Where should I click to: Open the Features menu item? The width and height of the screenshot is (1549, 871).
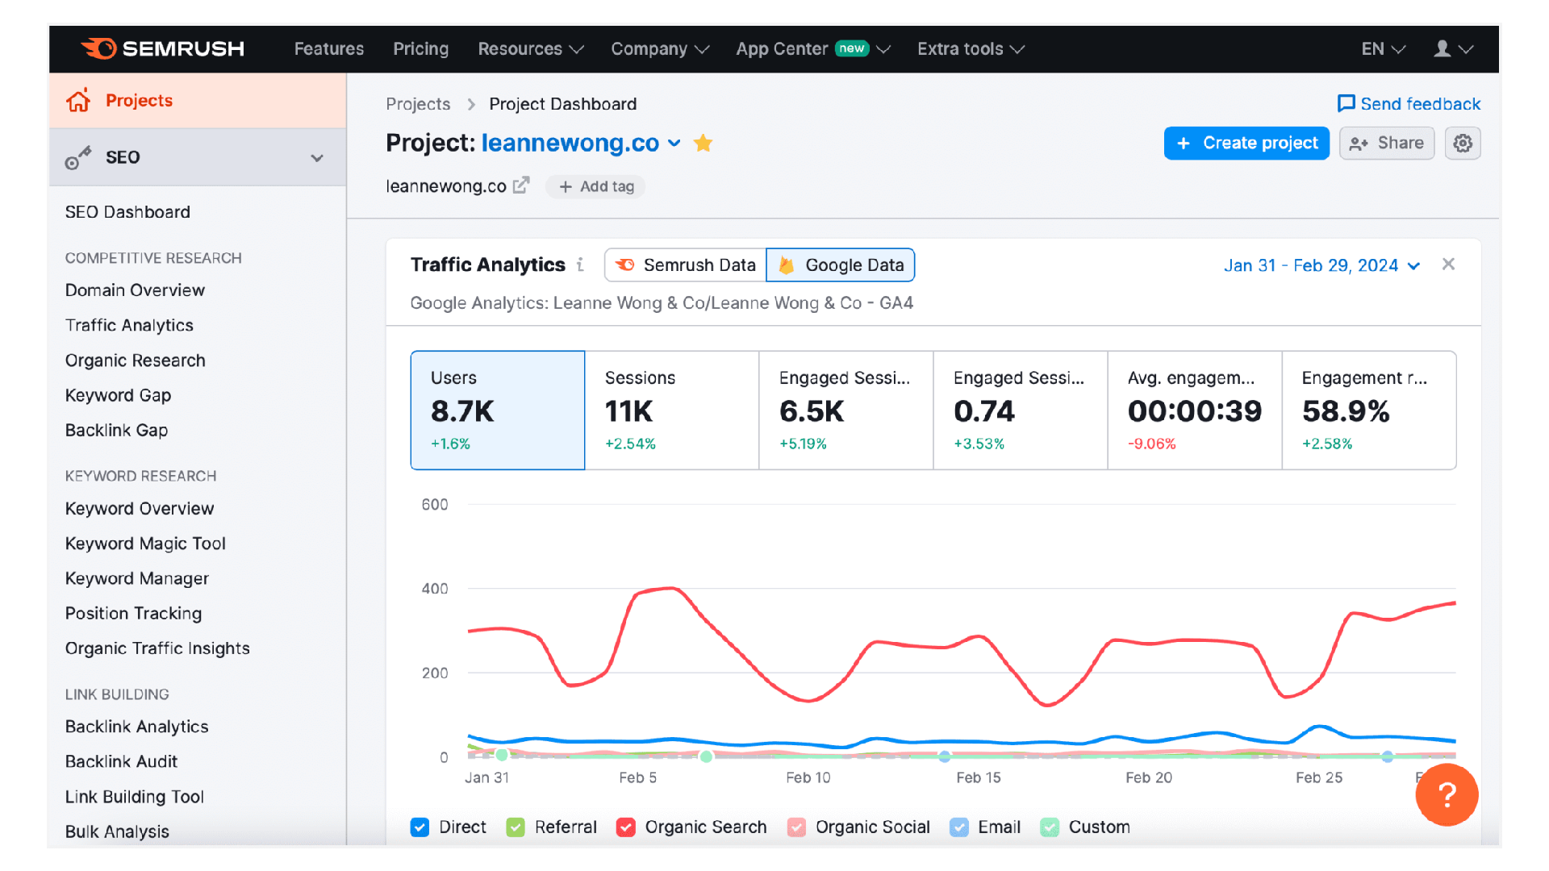point(328,48)
